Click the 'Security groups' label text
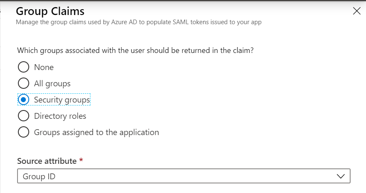The image size is (366, 193). (62, 100)
